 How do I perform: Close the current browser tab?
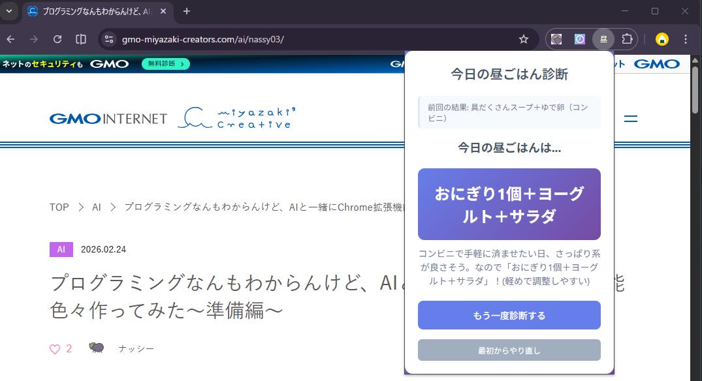click(x=163, y=11)
